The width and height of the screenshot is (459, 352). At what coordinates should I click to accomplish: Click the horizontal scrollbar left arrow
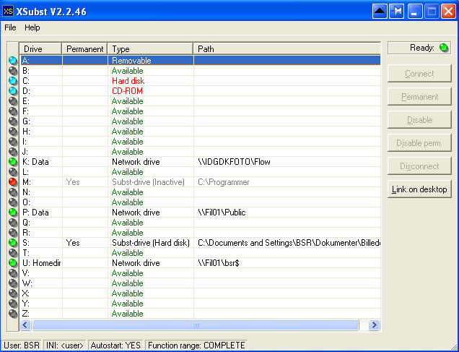click(x=25, y=325)
